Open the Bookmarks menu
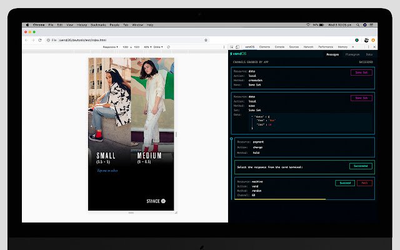 tap(98, 25)
